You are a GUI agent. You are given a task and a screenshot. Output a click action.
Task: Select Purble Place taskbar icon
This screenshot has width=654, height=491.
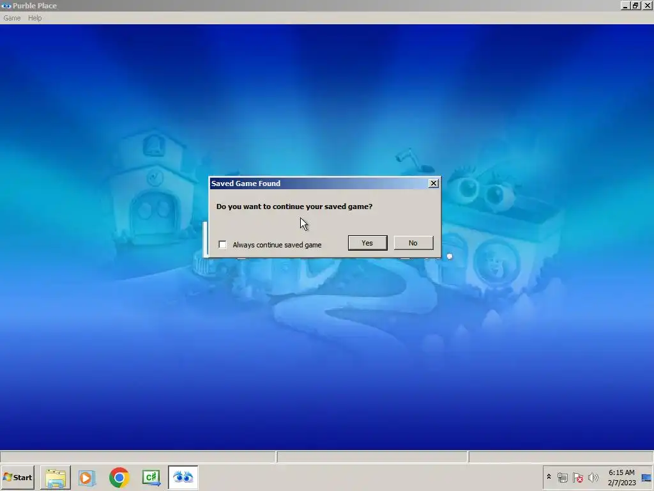click(183, 477)
